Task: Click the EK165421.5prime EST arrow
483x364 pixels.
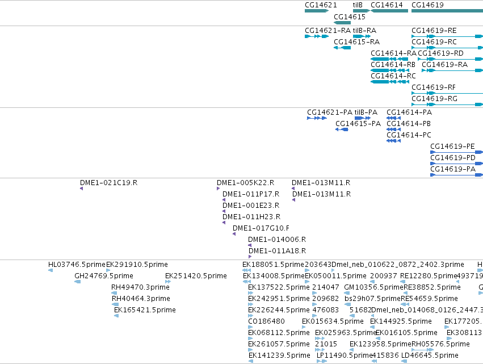Action: 116,316
